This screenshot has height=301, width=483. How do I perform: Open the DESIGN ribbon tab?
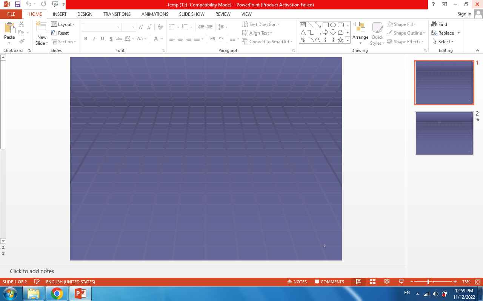(85, 14)
